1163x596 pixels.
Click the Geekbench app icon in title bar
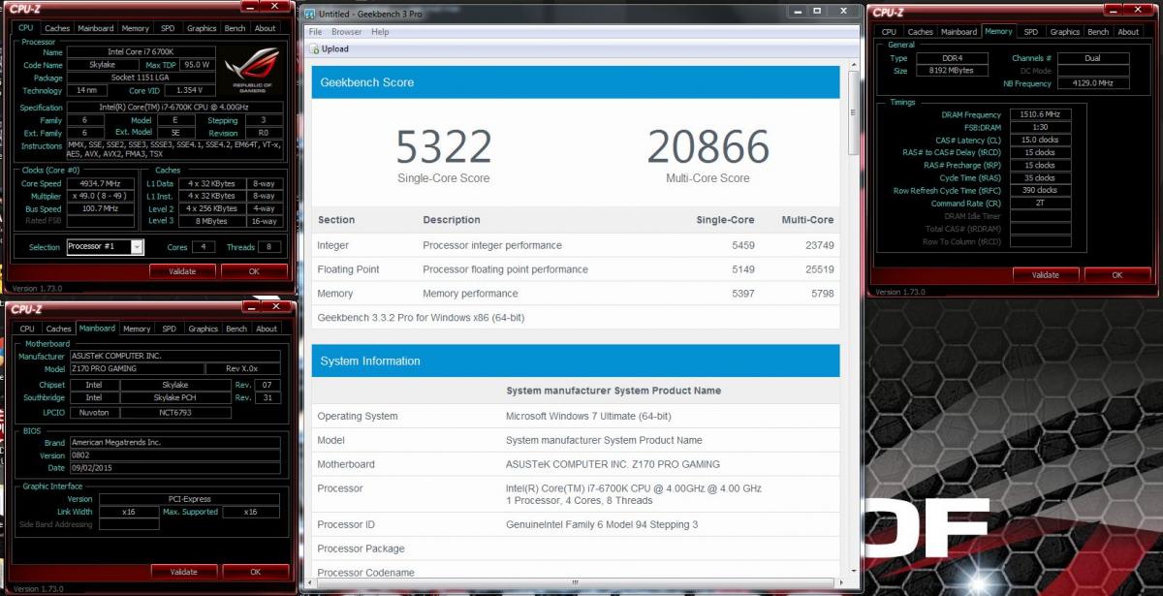pyautogui.click(x=310, y=14)
